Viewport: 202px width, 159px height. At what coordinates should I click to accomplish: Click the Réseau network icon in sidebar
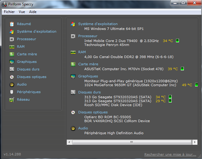tap(12, 99)
